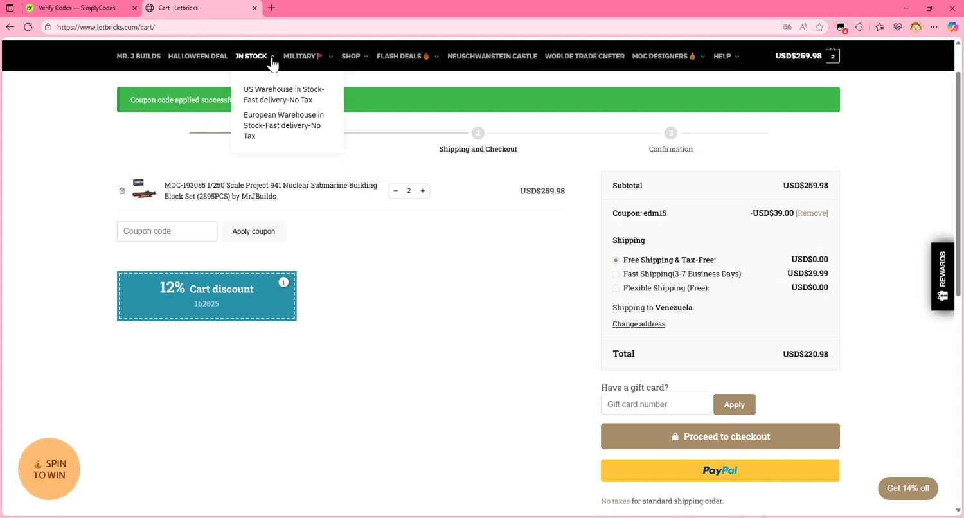
Task: Go to Shipping and Checkout step
Action: click(478, 149)
